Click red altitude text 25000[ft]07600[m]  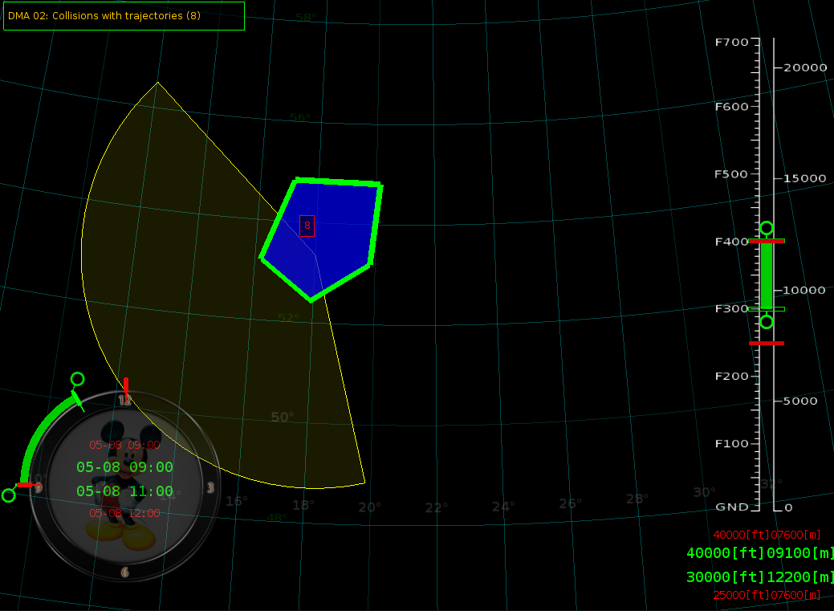[x=767, y=595]
